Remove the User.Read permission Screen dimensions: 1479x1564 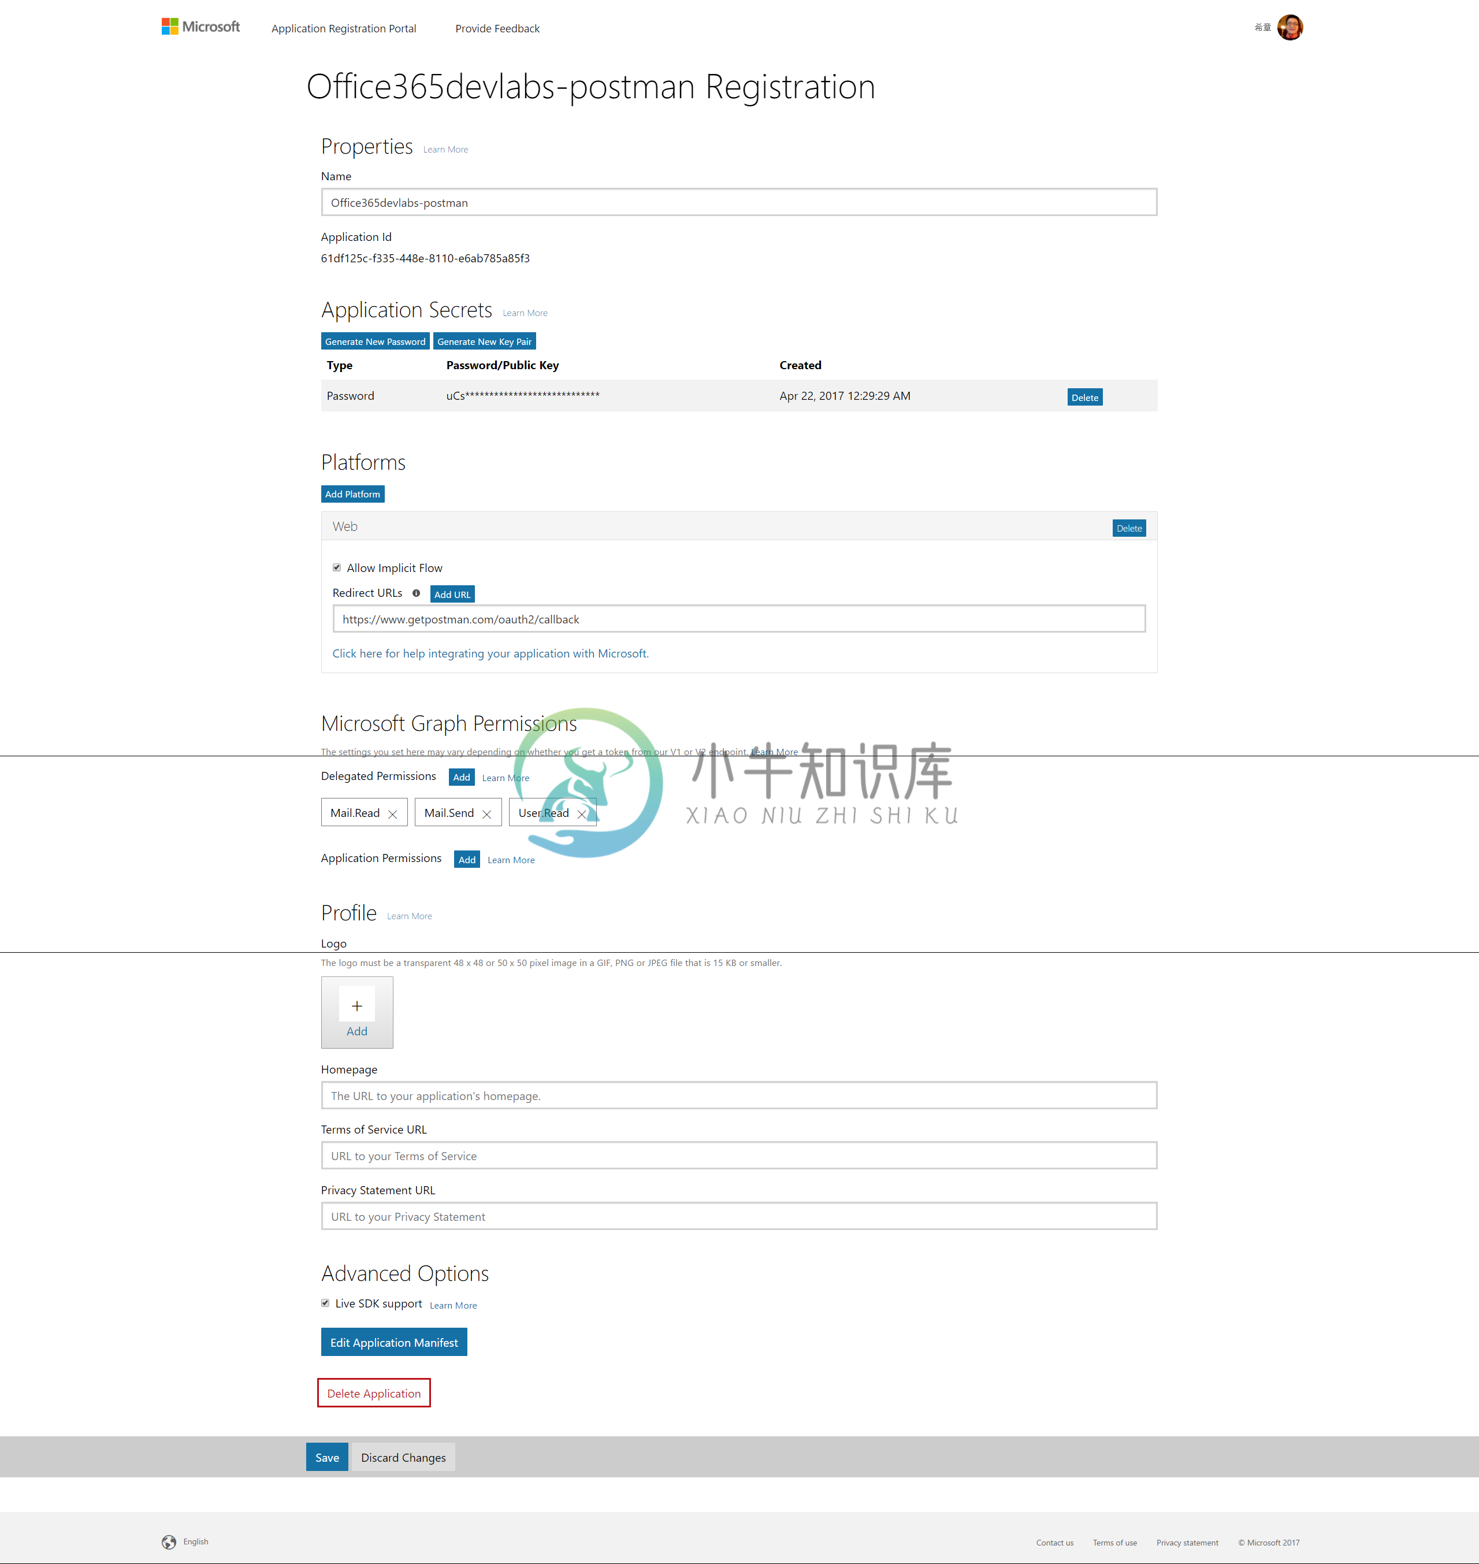pyautogui.click(x=582, y=814)
